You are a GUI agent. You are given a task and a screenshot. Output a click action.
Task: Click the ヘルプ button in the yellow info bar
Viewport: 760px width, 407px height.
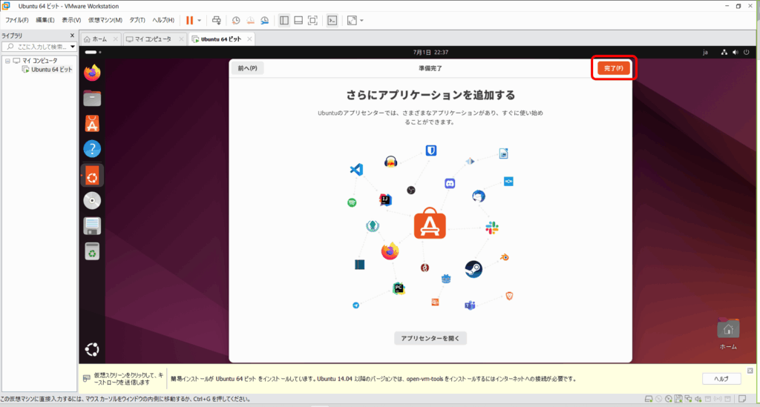pos(721,379)
